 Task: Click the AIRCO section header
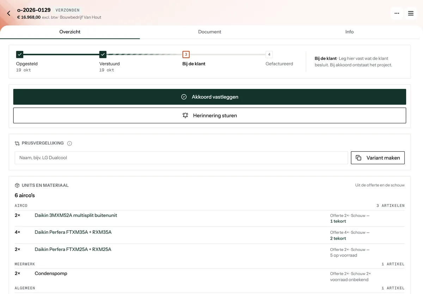21,206
